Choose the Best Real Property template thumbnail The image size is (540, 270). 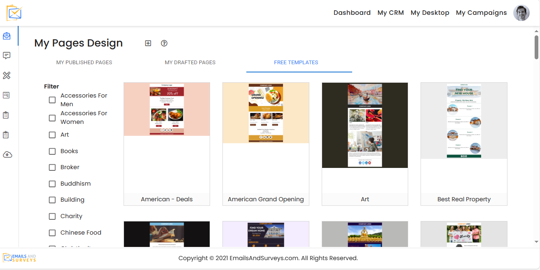464,121
